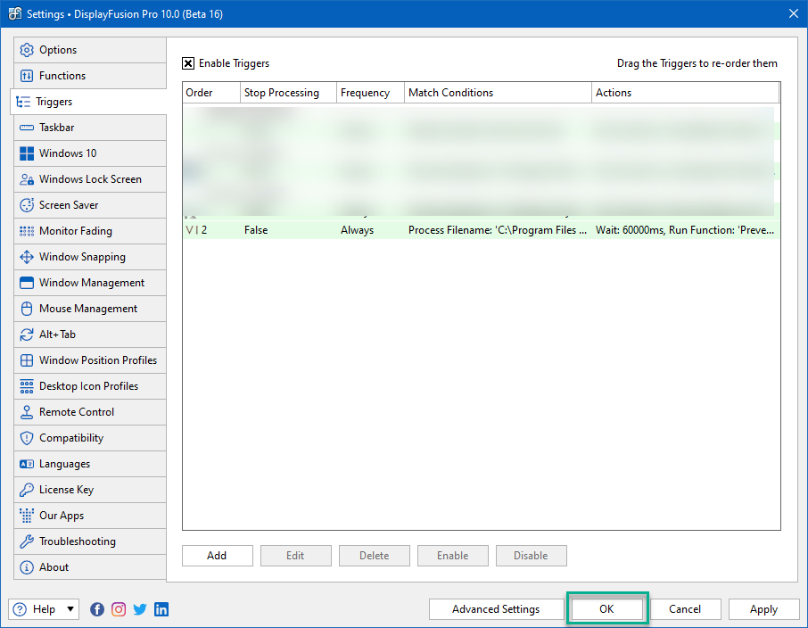Select the trigger row with order 2

click(x=482, y=230)
